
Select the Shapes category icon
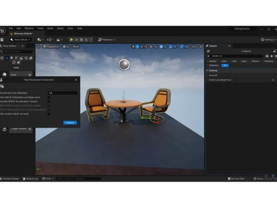tap(17, 58)
